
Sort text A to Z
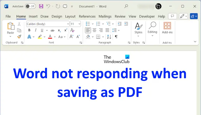109,37
